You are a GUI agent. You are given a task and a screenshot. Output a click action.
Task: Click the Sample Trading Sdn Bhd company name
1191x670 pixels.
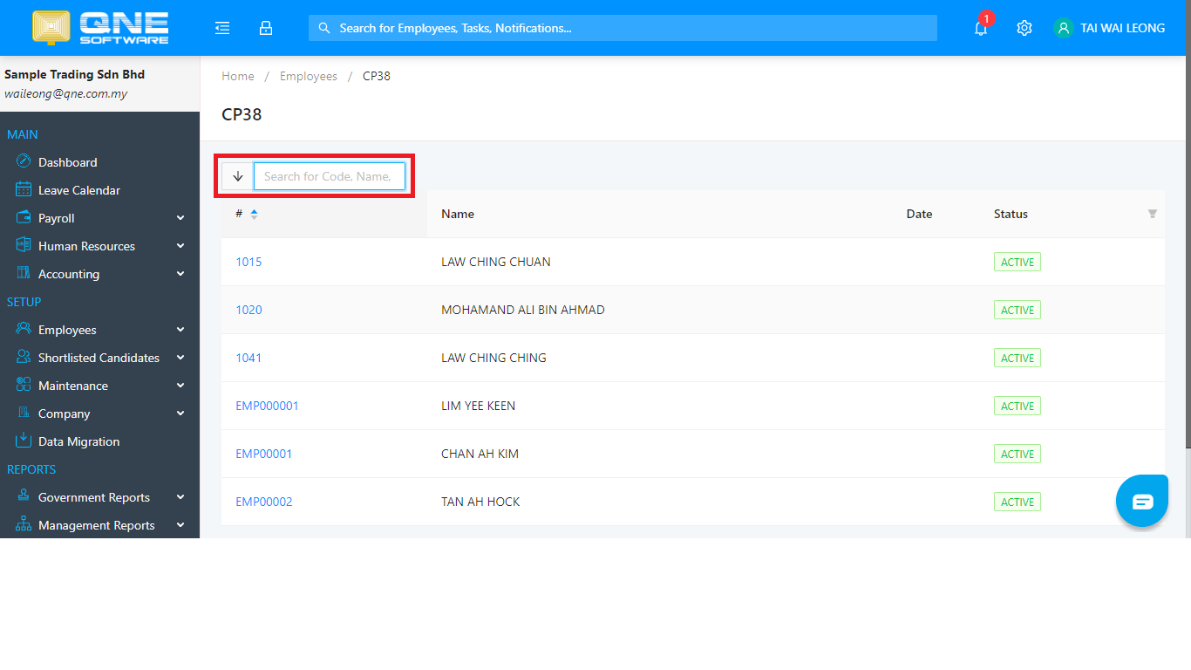pyautogui.click(x=74, y=74)
